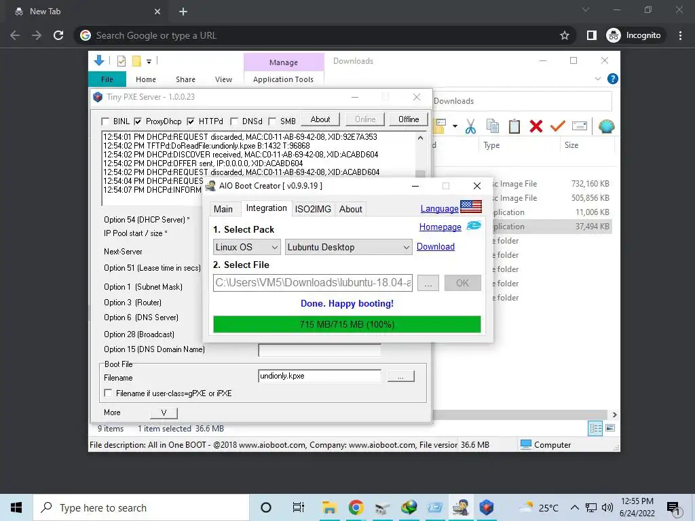This screenshot has height=521, width=695.
Task: Click the Explorer horizontal scrollbar right arrow
Action: (x=614, y=414)
